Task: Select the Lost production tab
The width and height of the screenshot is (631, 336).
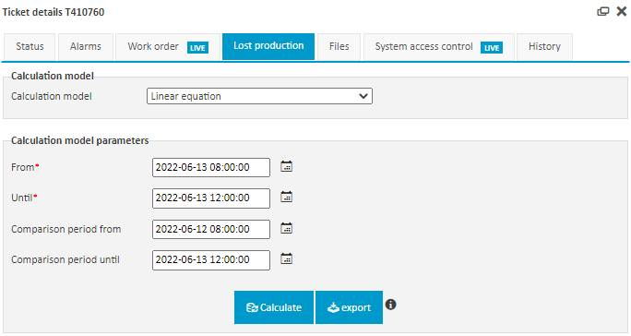Action: 268,46
